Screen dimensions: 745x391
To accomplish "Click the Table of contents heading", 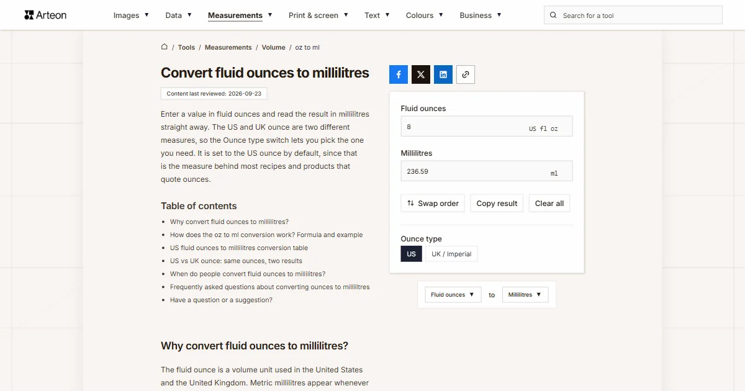I will [x=199, y=206].
